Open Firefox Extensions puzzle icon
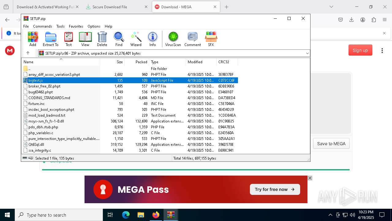Viewport: 392px width, 221px height. (x=374, y=20)
